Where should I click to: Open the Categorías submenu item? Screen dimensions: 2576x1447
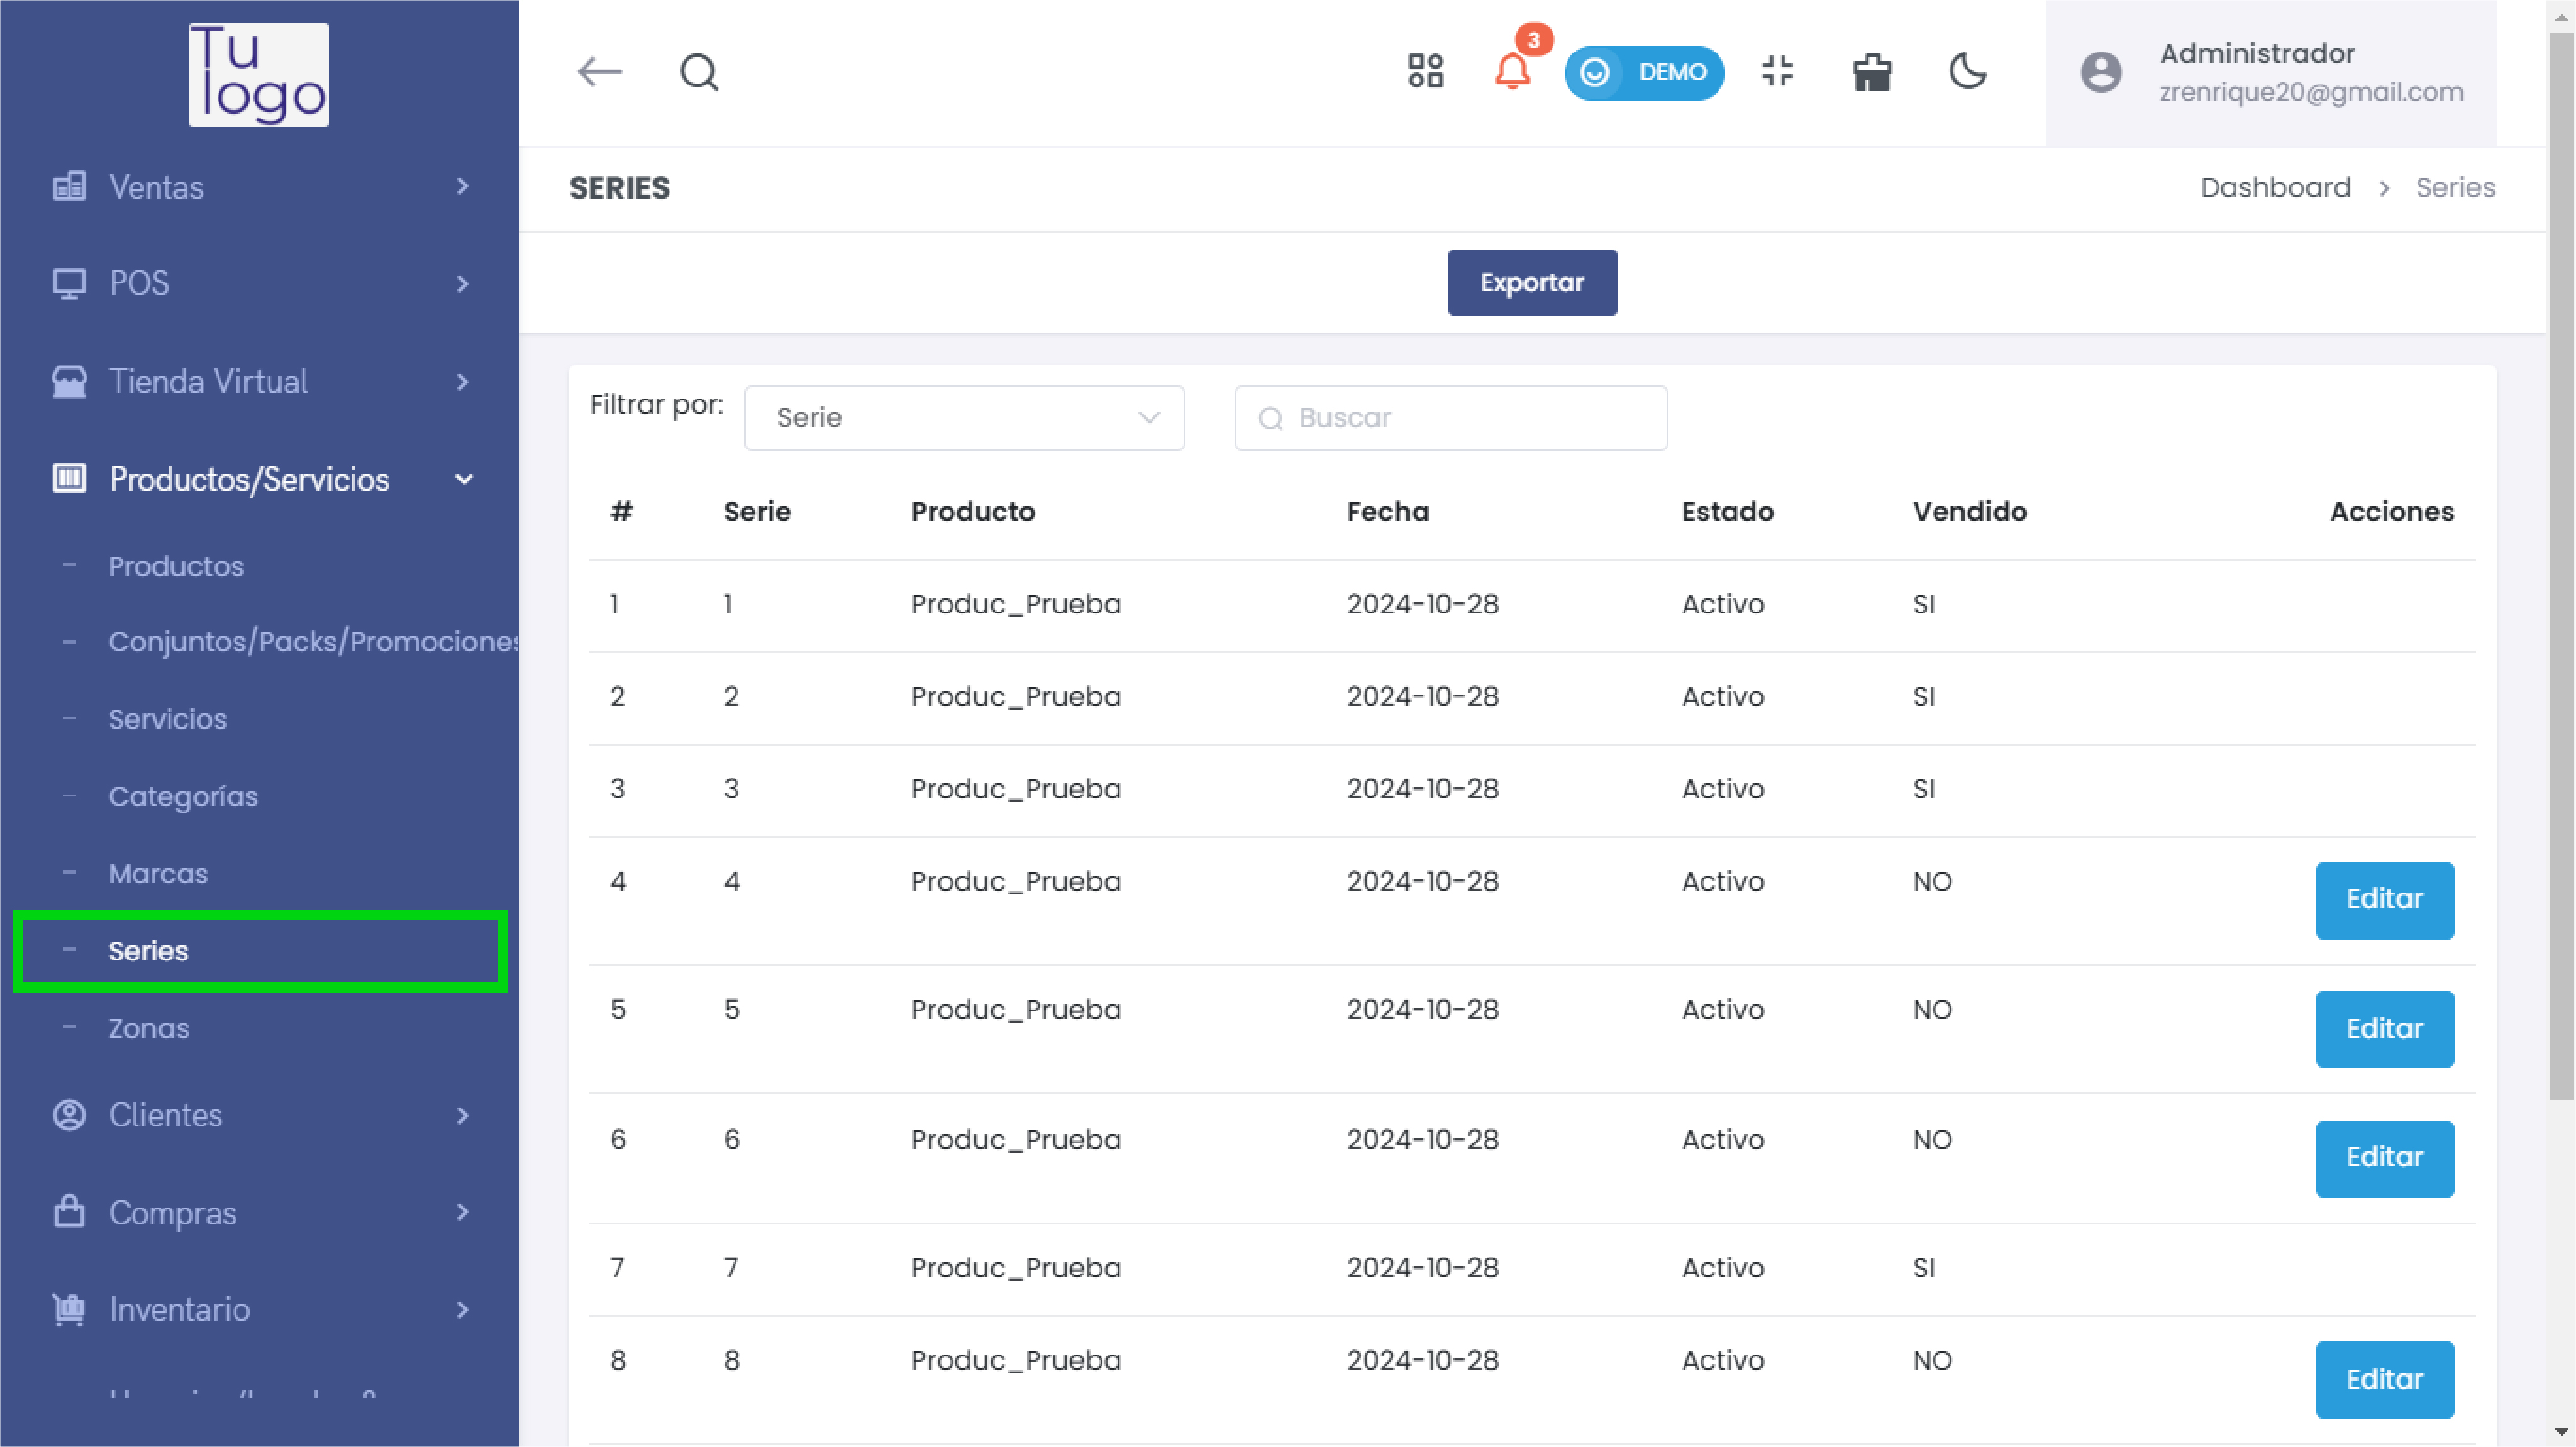(x=183, y=796)
